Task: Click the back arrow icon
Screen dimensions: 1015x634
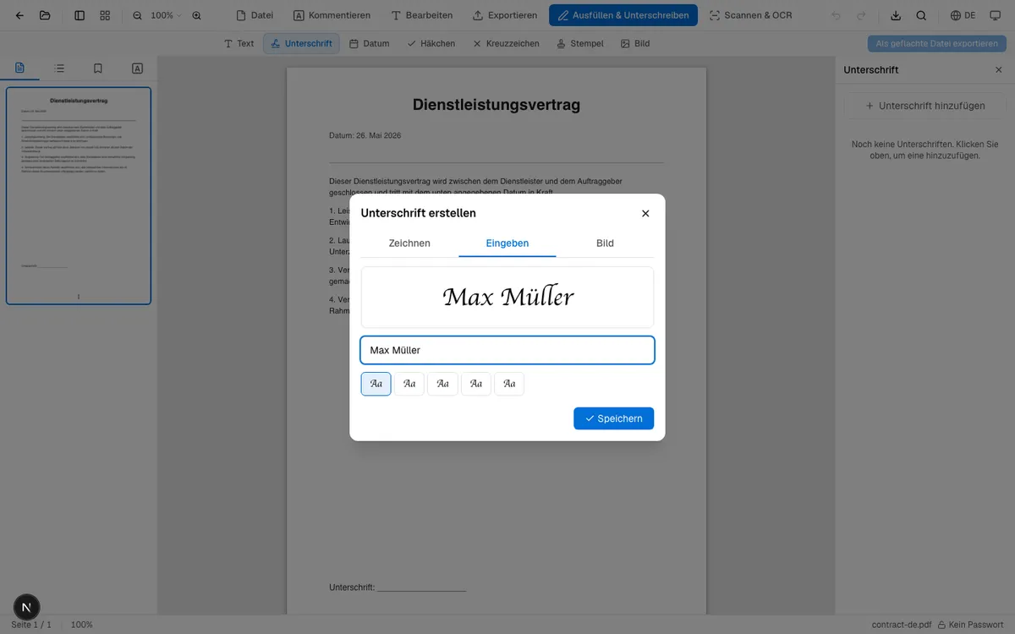Action: pyautogui.click(x=19, y=15)
